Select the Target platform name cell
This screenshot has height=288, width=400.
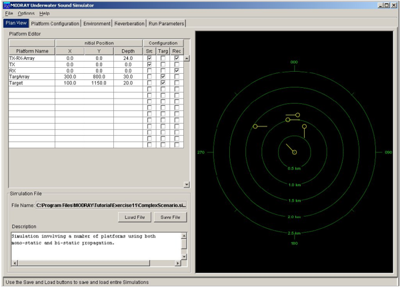click(x=32, y=83)
